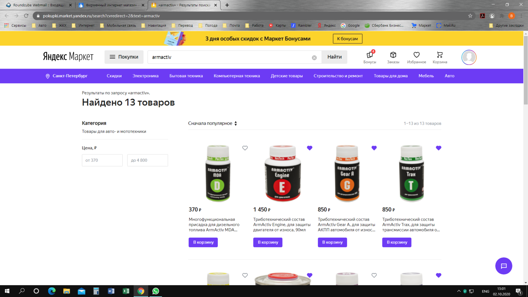Bookmark this page with the star icon
This screenshot has width=528, height=297.
point(470,16)
